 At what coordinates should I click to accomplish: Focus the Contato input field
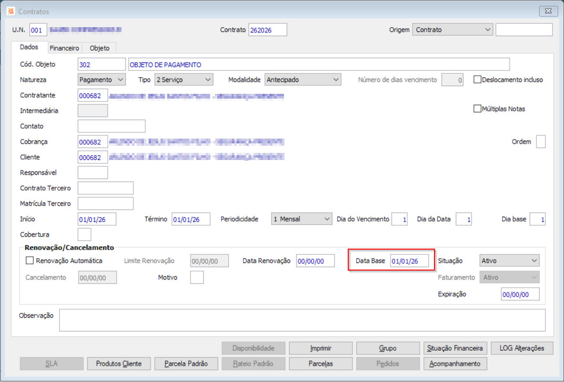111,126
